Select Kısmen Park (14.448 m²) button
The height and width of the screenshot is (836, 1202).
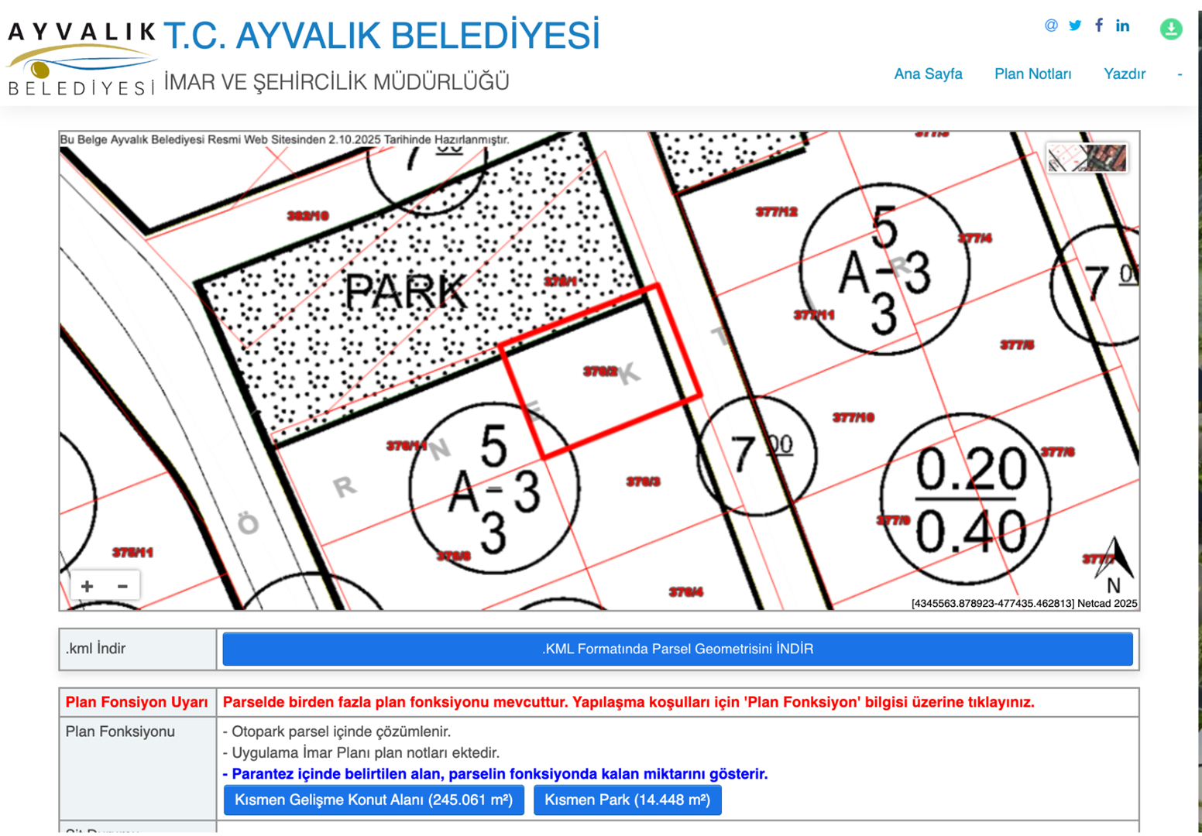(x=627, y=800)
